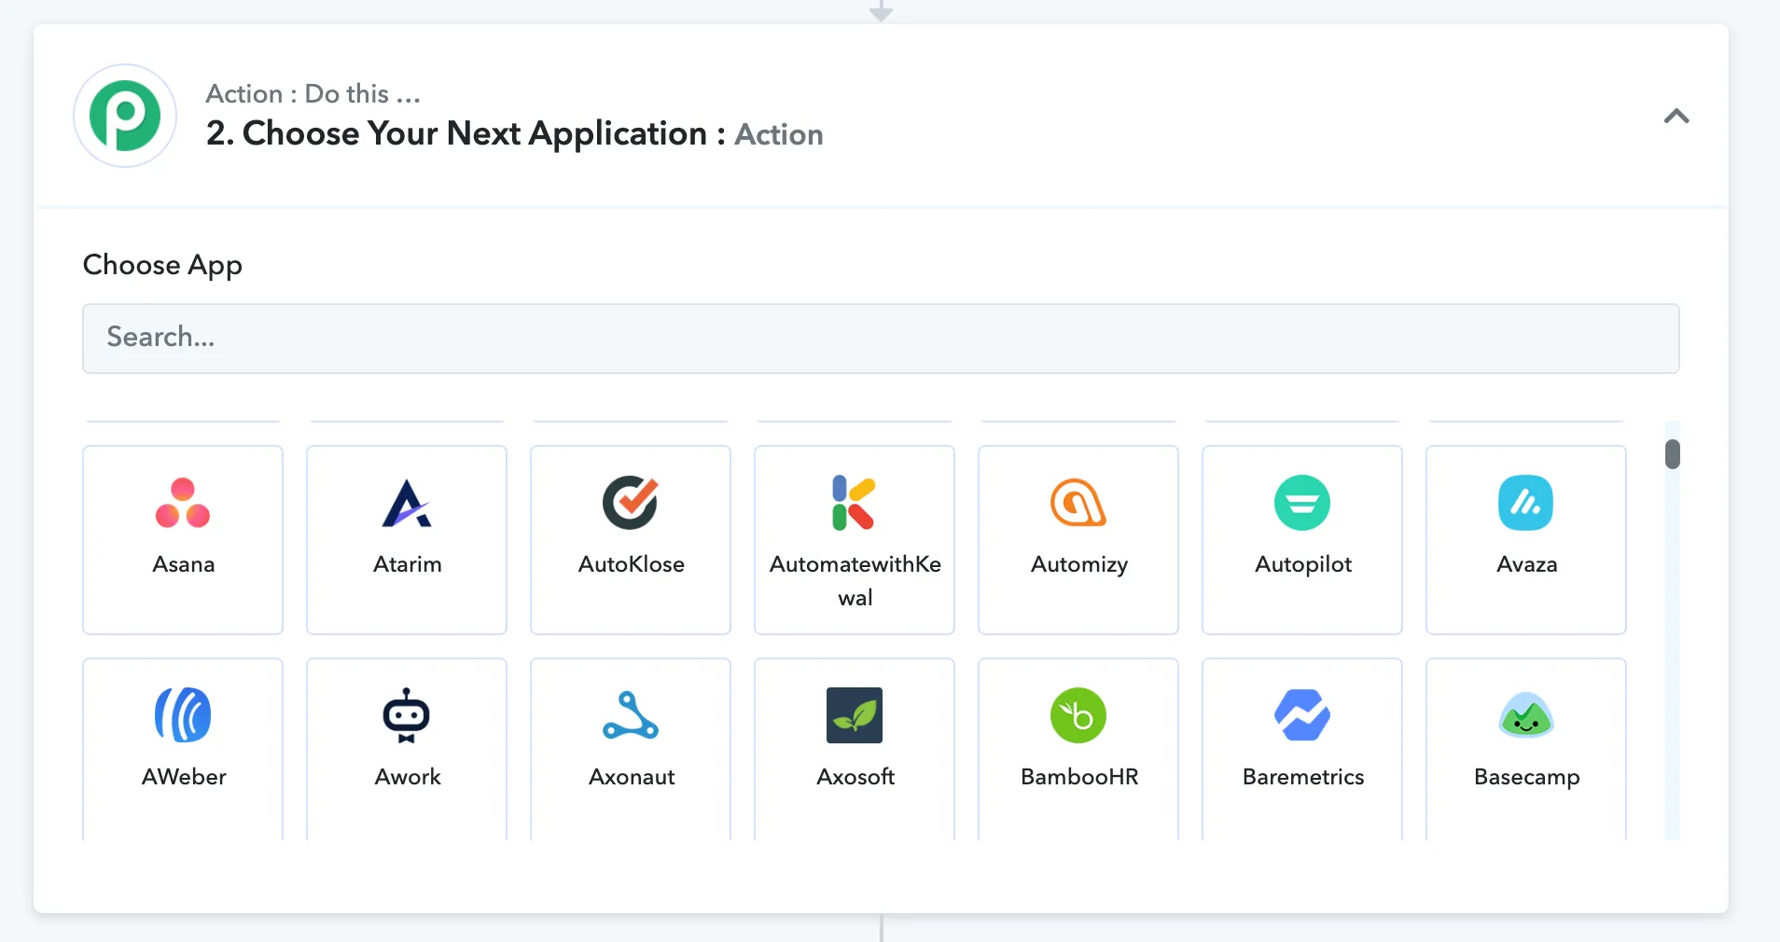Click the Atarim label text
Screen dimensions: 1780x942
click(x=408, y=564)
